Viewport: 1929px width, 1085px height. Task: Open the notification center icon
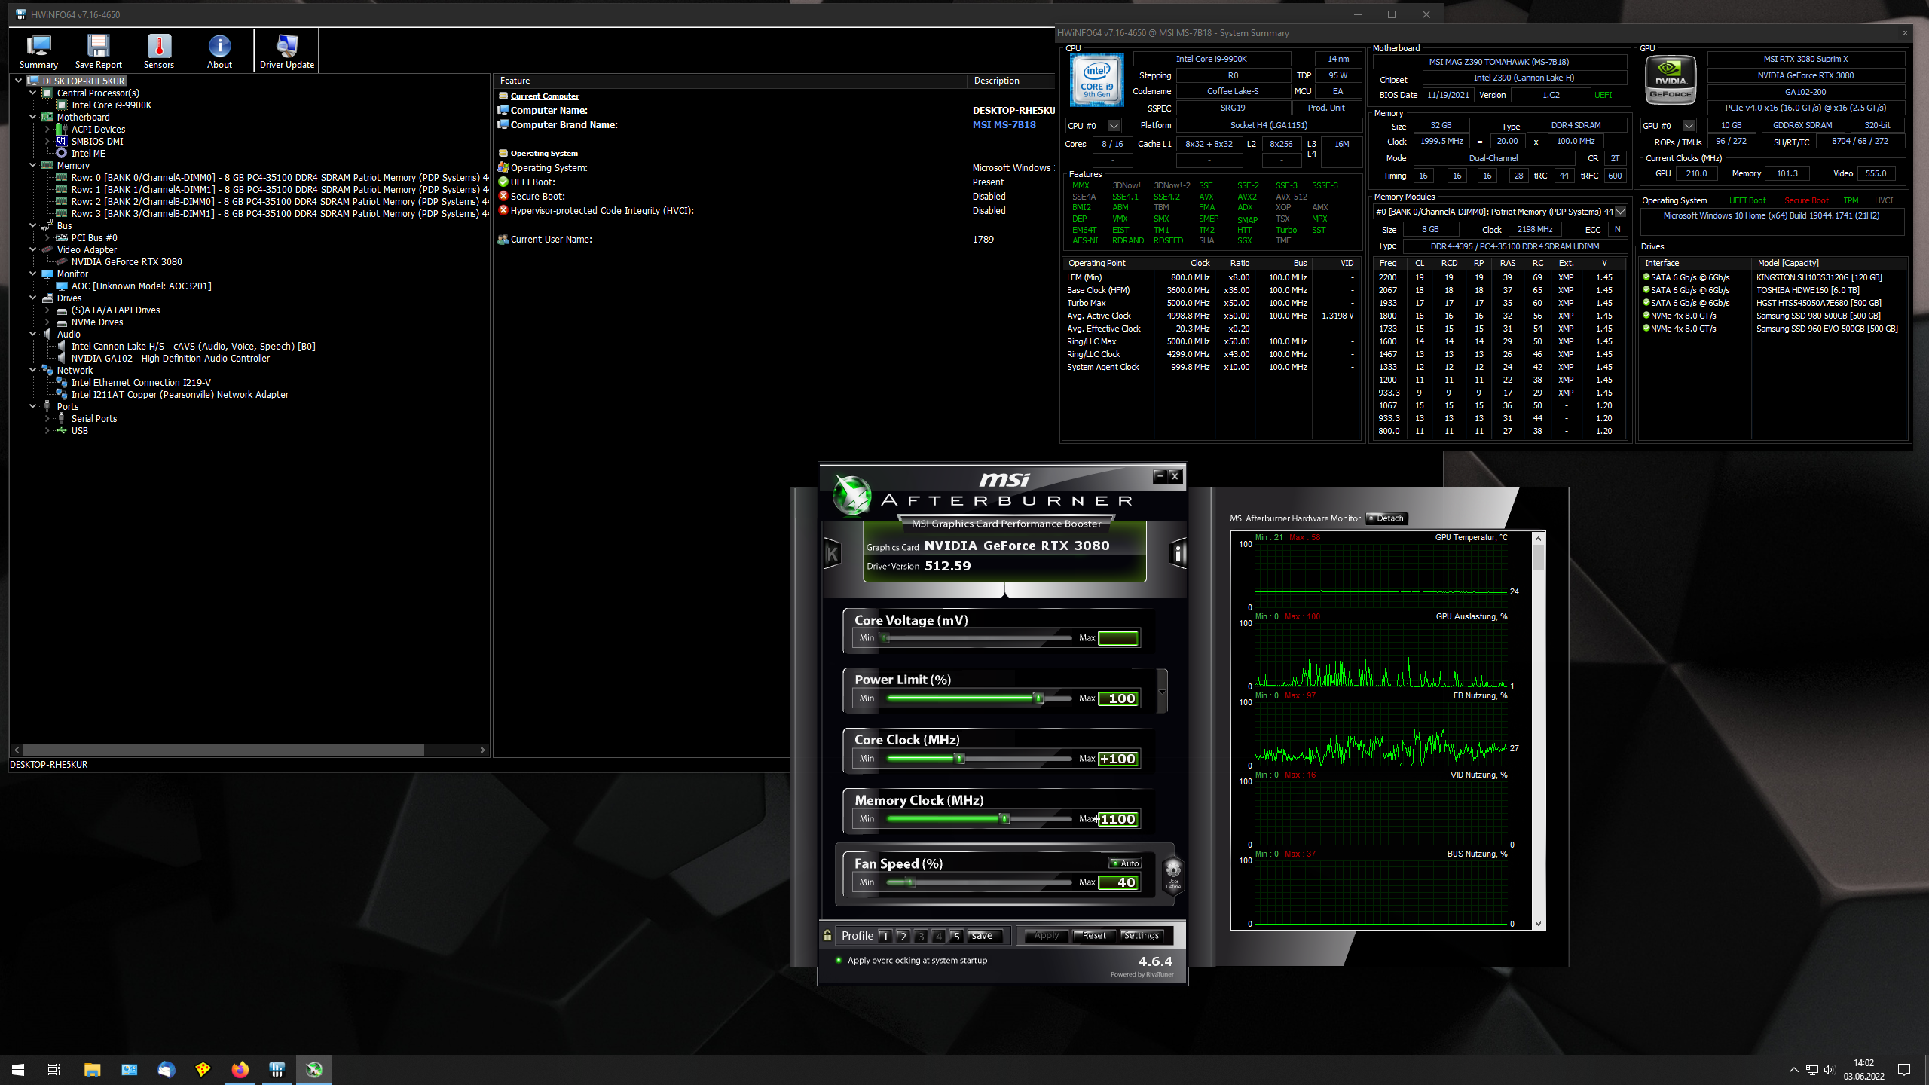coord(1904,1069)
